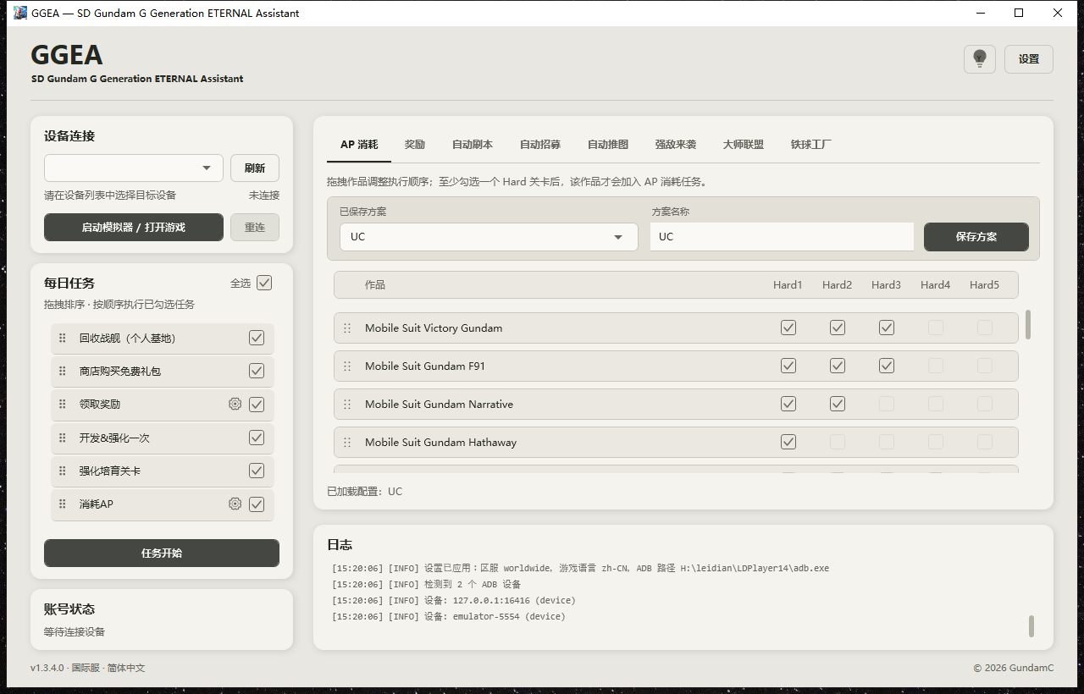Switch to the 奖励 tab
Image resolution: width=1084 pixels, height=694 pixels.
click(x=415, y=145)
